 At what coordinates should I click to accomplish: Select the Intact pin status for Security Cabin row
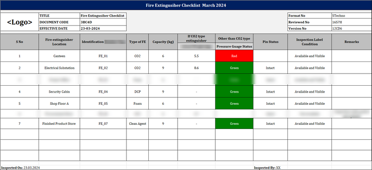270,92
